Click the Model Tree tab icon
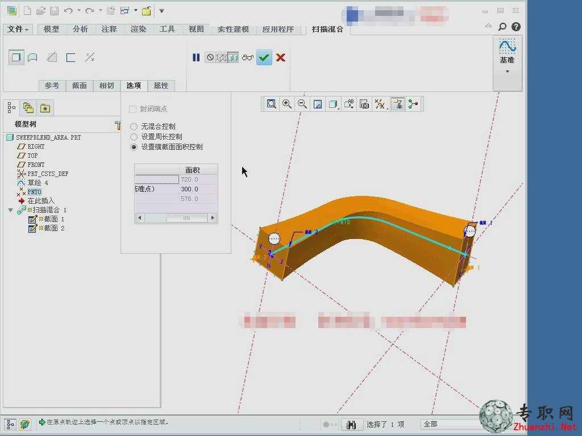 click(11, 108)
